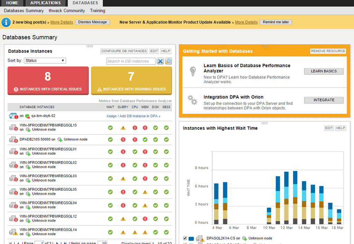Click the database icon next to DPASQL2K14-CS legend
The width and height of the screenshot is (354, 244).
pos(199,238)
